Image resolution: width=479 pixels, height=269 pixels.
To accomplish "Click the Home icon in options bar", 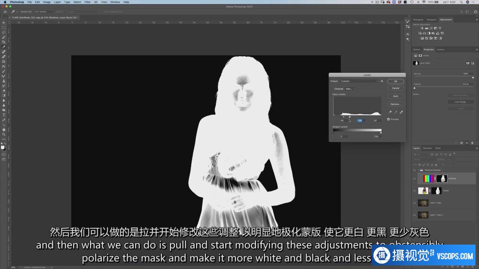I will 5,12.
